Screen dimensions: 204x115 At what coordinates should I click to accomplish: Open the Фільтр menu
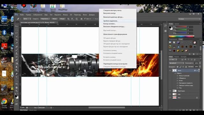coord(65,15)
